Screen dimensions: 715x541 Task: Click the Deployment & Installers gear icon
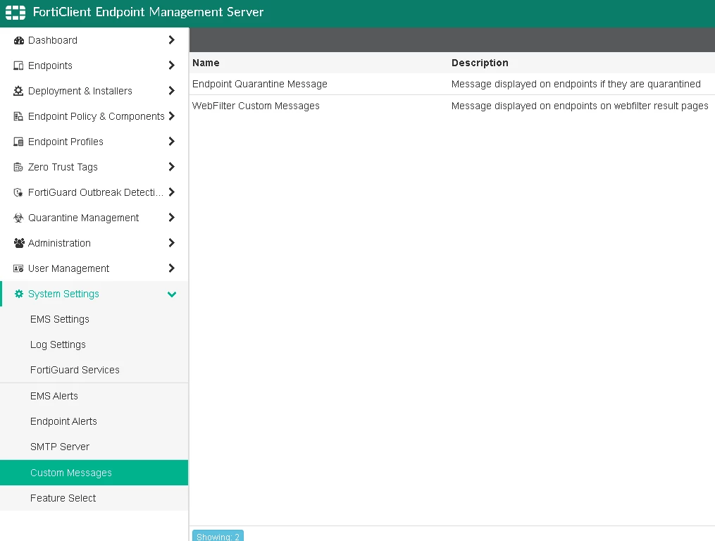(18, 92)
